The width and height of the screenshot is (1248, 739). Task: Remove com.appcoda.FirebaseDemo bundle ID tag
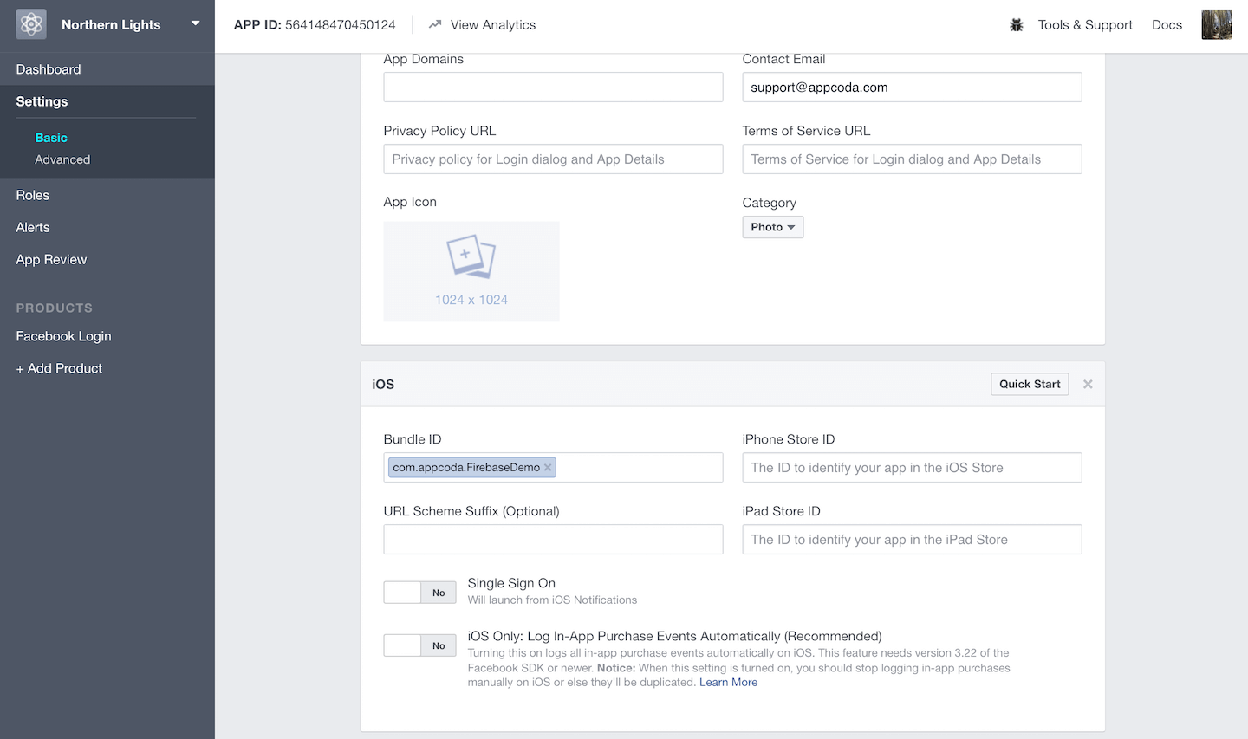[548, 467]
